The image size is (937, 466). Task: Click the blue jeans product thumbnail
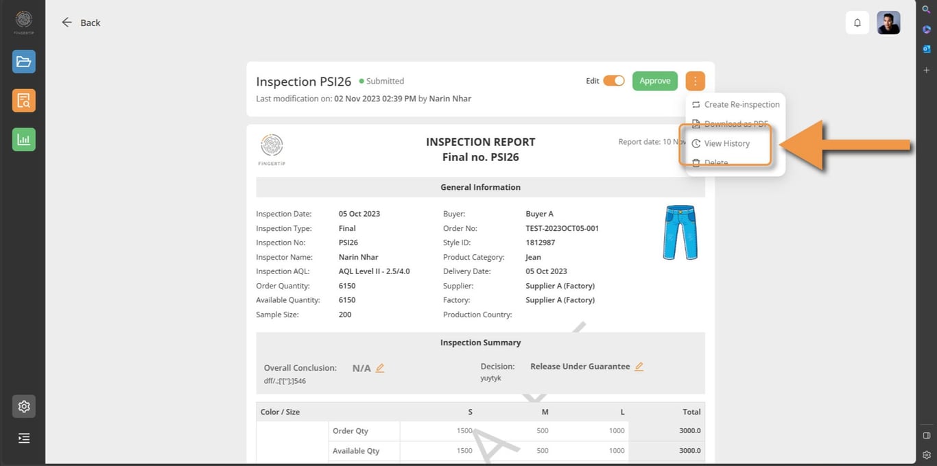tap(680, 232)
